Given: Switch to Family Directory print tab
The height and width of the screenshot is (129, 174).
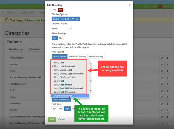Looking at the screenshot, I should pos(96,56).
